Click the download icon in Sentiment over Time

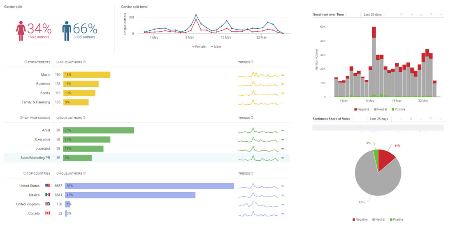tap(421, 15)
